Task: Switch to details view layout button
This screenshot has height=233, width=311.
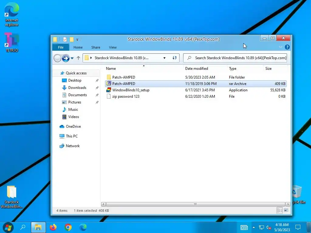Action: click(x=280, y=211)
